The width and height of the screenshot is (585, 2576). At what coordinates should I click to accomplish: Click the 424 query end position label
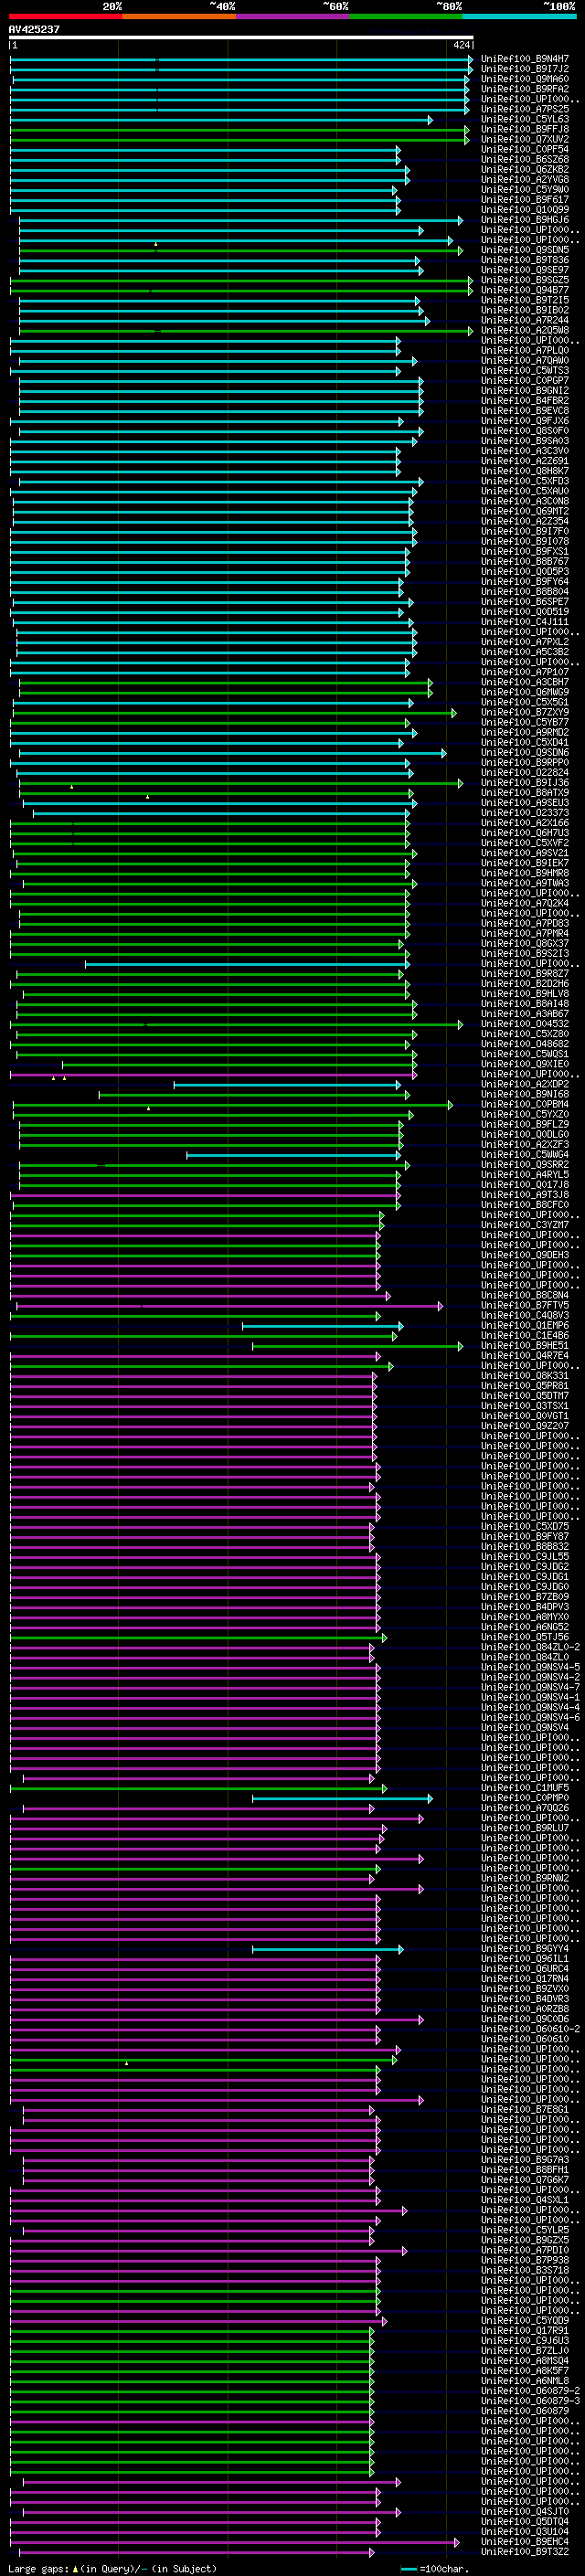click(x=461, y=45)
